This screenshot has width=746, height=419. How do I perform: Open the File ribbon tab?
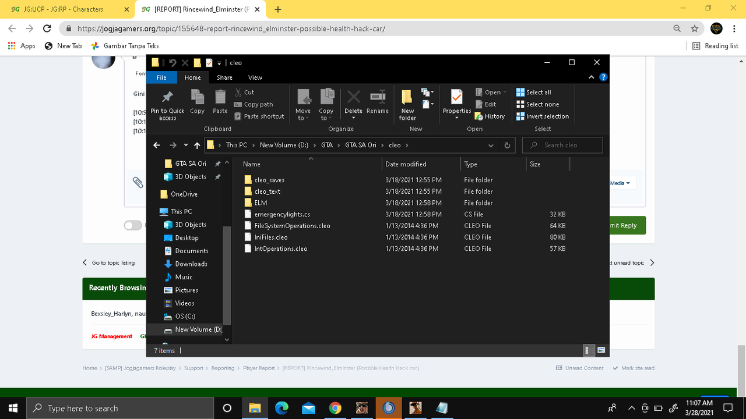(x=161, y=77)
